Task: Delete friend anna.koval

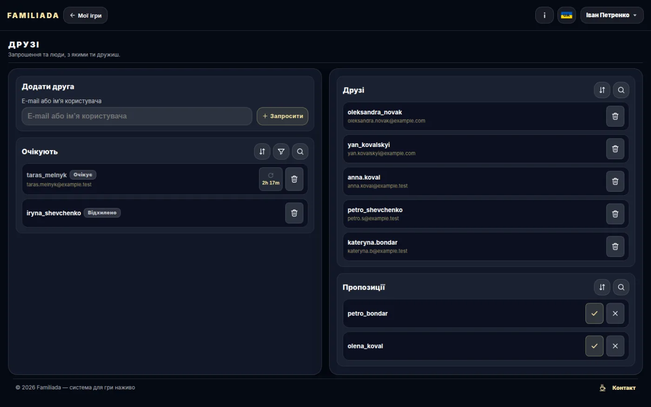Action: pyautogui.click(x=615, y=181)
